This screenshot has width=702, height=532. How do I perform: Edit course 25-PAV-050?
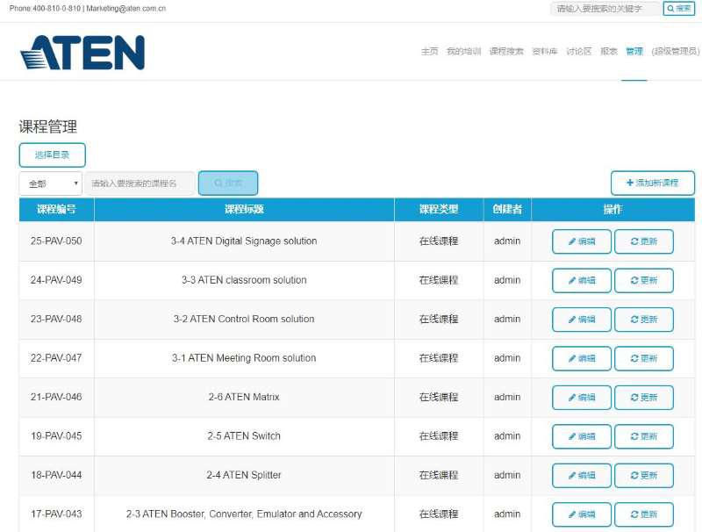[582, 241]
